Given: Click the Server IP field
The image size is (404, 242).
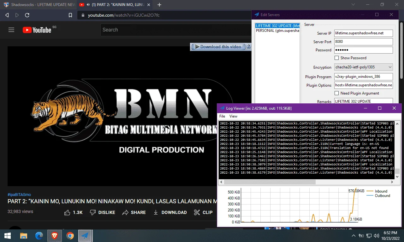Looking at the screenshot, I should point(364,33).
